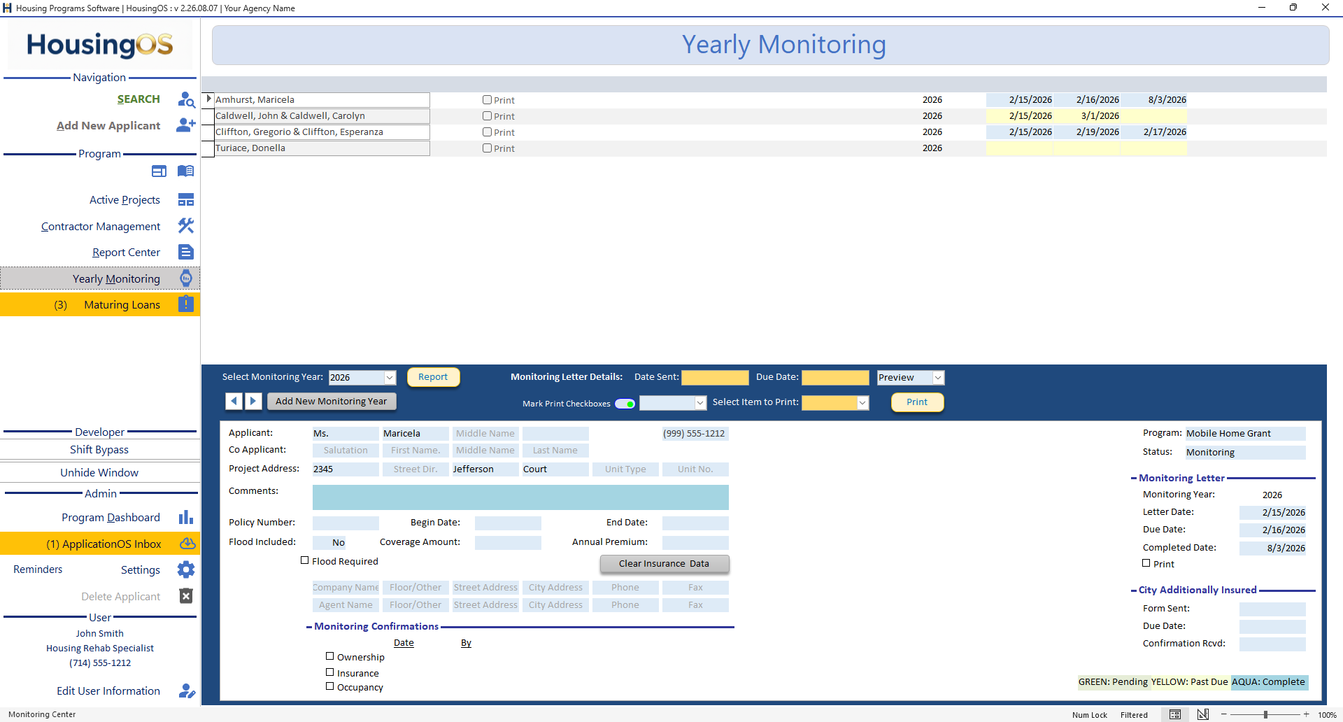Go to next record with right arrow

pyautogui.click(x=253, y=401)
